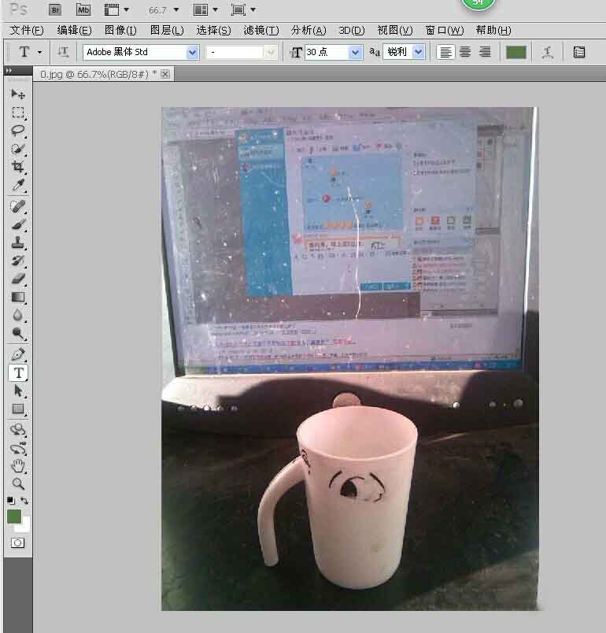
Task: Launch Bridge with the Br button
Action: point(55,10)
